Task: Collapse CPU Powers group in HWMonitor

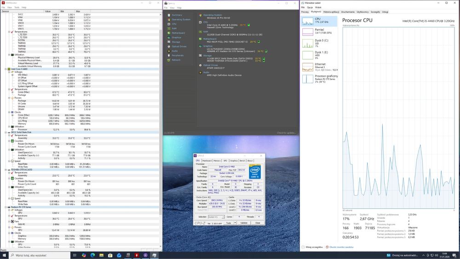Action: [9, 98]
